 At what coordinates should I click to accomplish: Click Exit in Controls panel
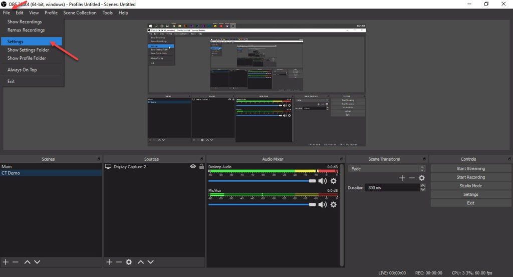click(471, 203)
